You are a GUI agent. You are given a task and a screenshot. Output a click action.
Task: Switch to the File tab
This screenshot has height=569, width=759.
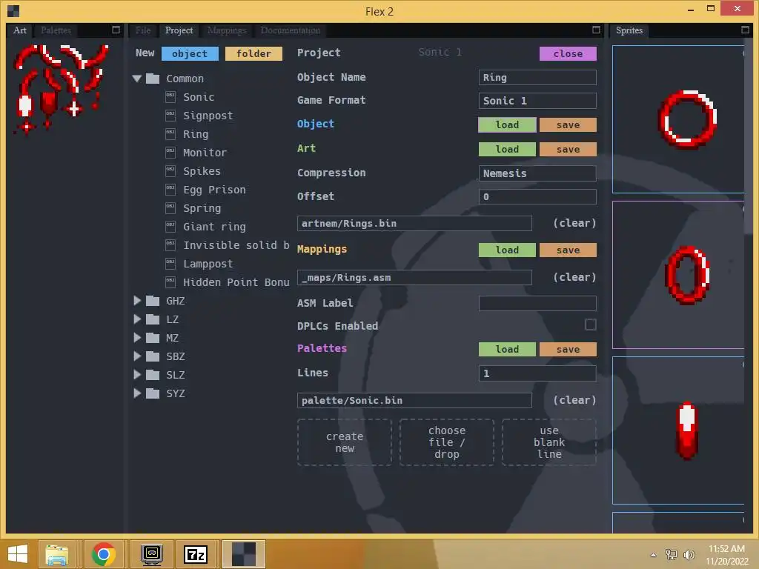click(143, 30)
